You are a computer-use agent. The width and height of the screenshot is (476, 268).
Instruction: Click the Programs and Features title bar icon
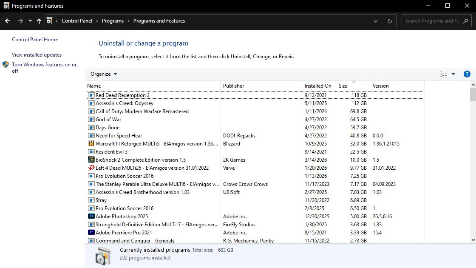tap(6, 6)
